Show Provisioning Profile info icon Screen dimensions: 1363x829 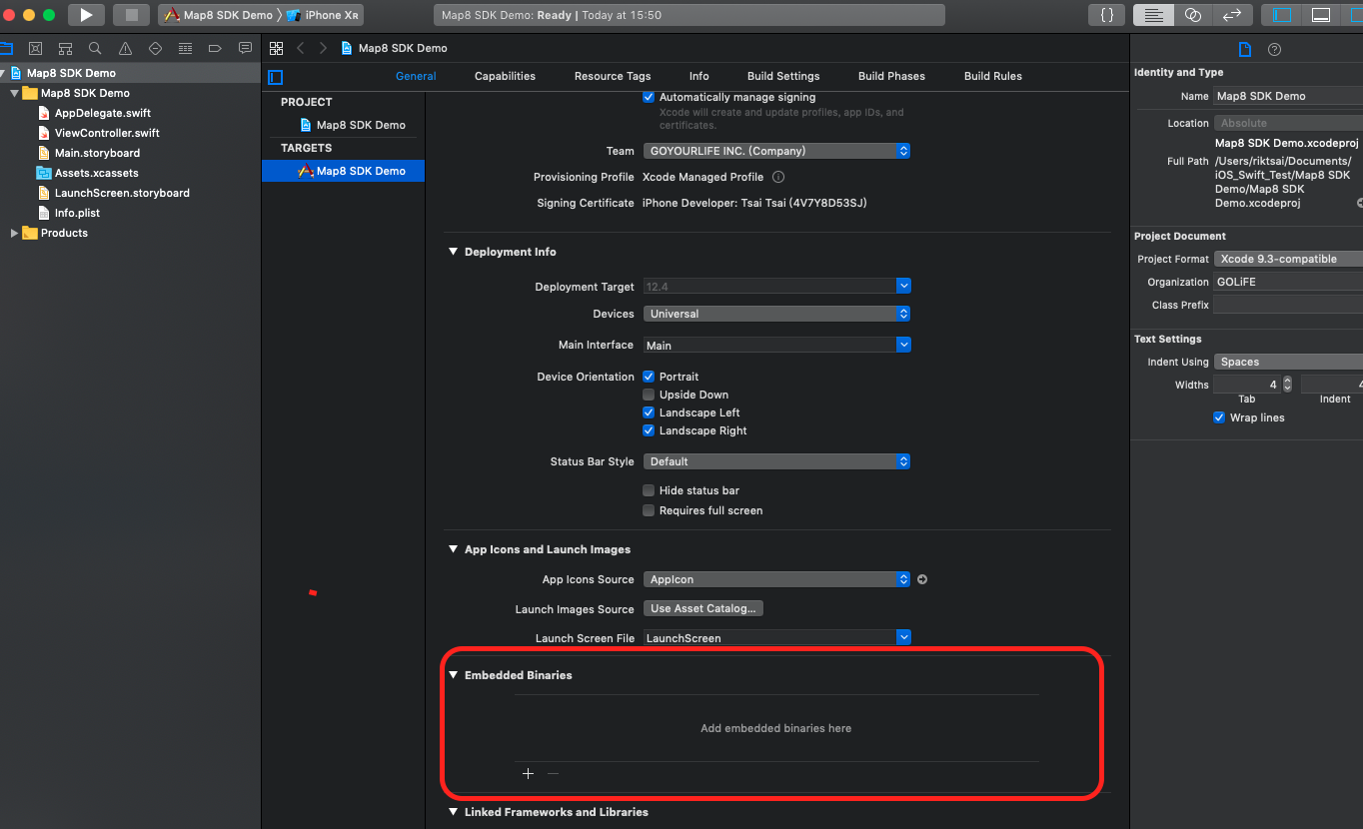click(778, 177)
